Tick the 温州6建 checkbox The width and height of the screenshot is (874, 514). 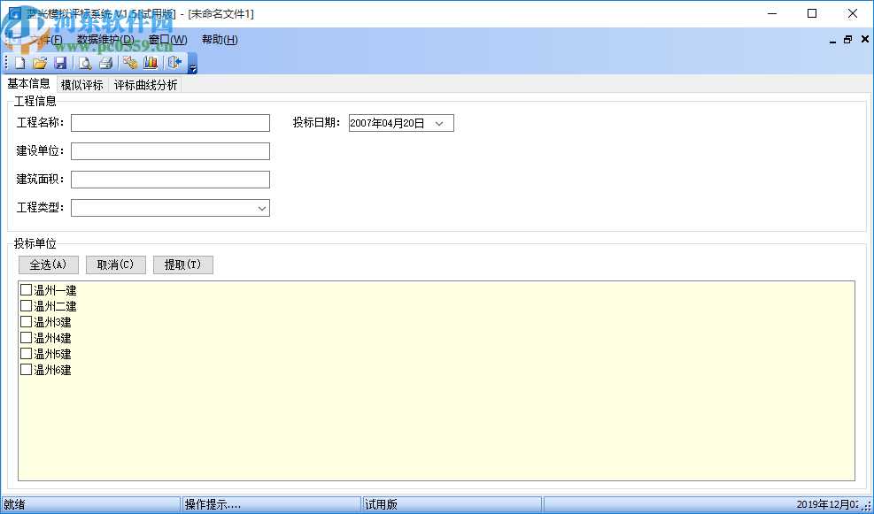(x=26, y=370)
